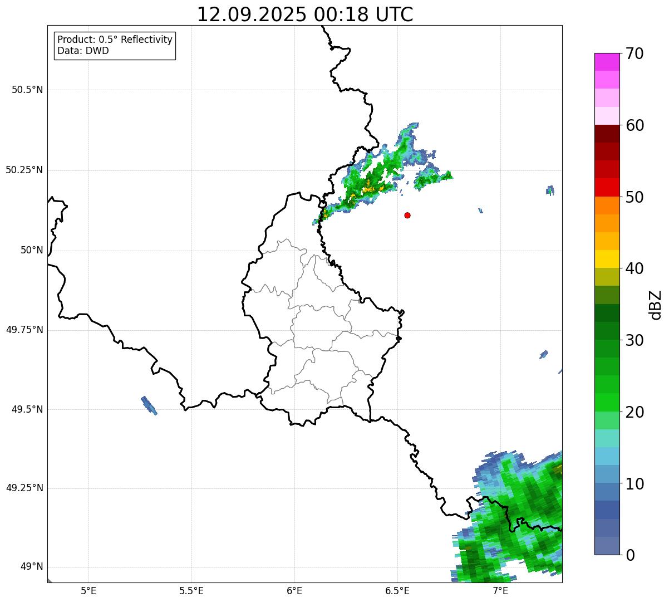Click the orange colorbar swatch above 50
Viewport: 669px width, 602px height.
tap(607, 205)
